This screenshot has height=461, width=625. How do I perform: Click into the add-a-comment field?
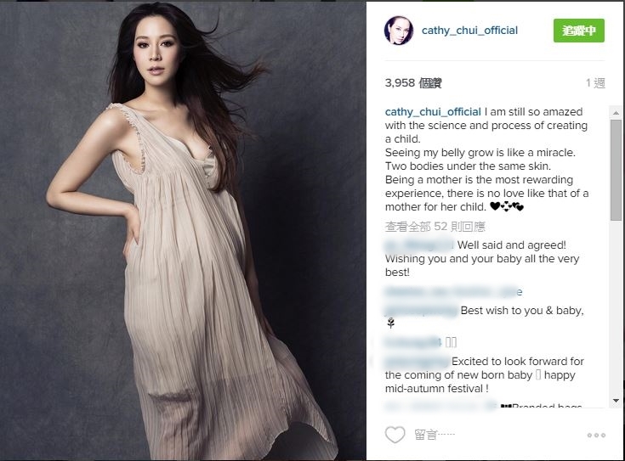click(435, 435)
